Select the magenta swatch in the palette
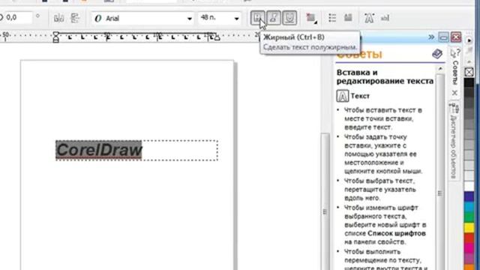This screenshot has height=270, width=480. 469,248
